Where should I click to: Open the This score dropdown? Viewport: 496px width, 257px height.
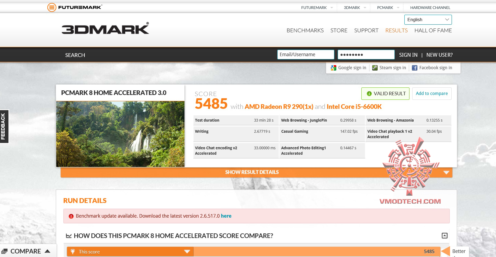pos(130,252)
